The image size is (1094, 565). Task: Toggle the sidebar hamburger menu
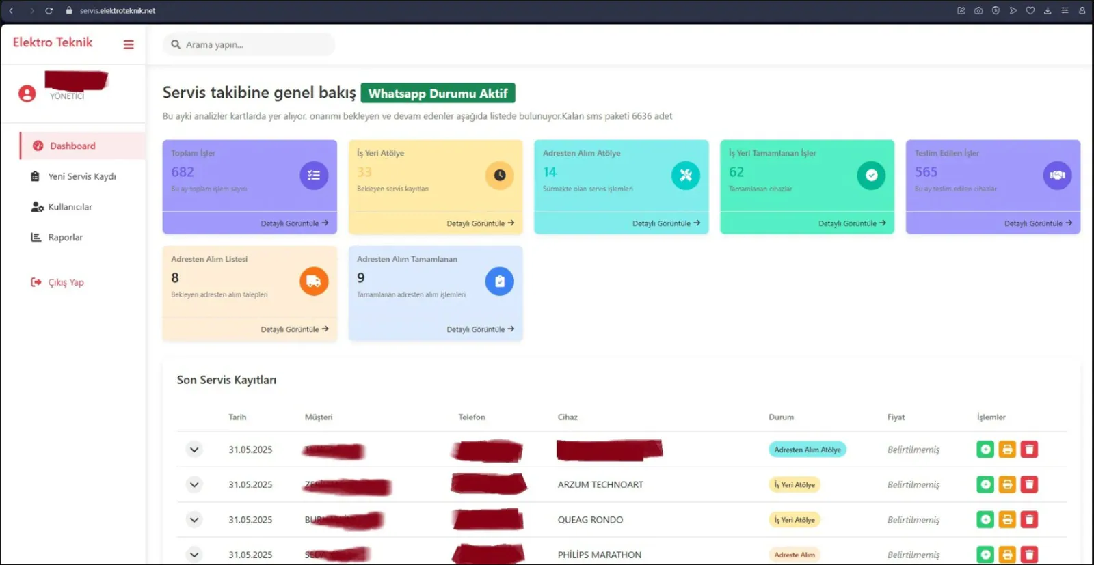click(128, 44)
